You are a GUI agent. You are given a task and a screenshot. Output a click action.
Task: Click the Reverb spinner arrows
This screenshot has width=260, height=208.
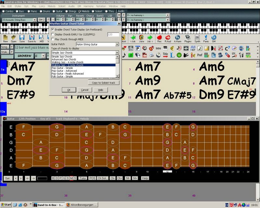click(83, 19)
